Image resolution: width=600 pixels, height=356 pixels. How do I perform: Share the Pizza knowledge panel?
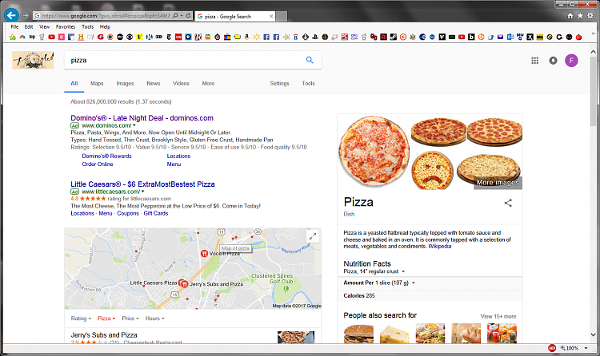click(508, 203)
